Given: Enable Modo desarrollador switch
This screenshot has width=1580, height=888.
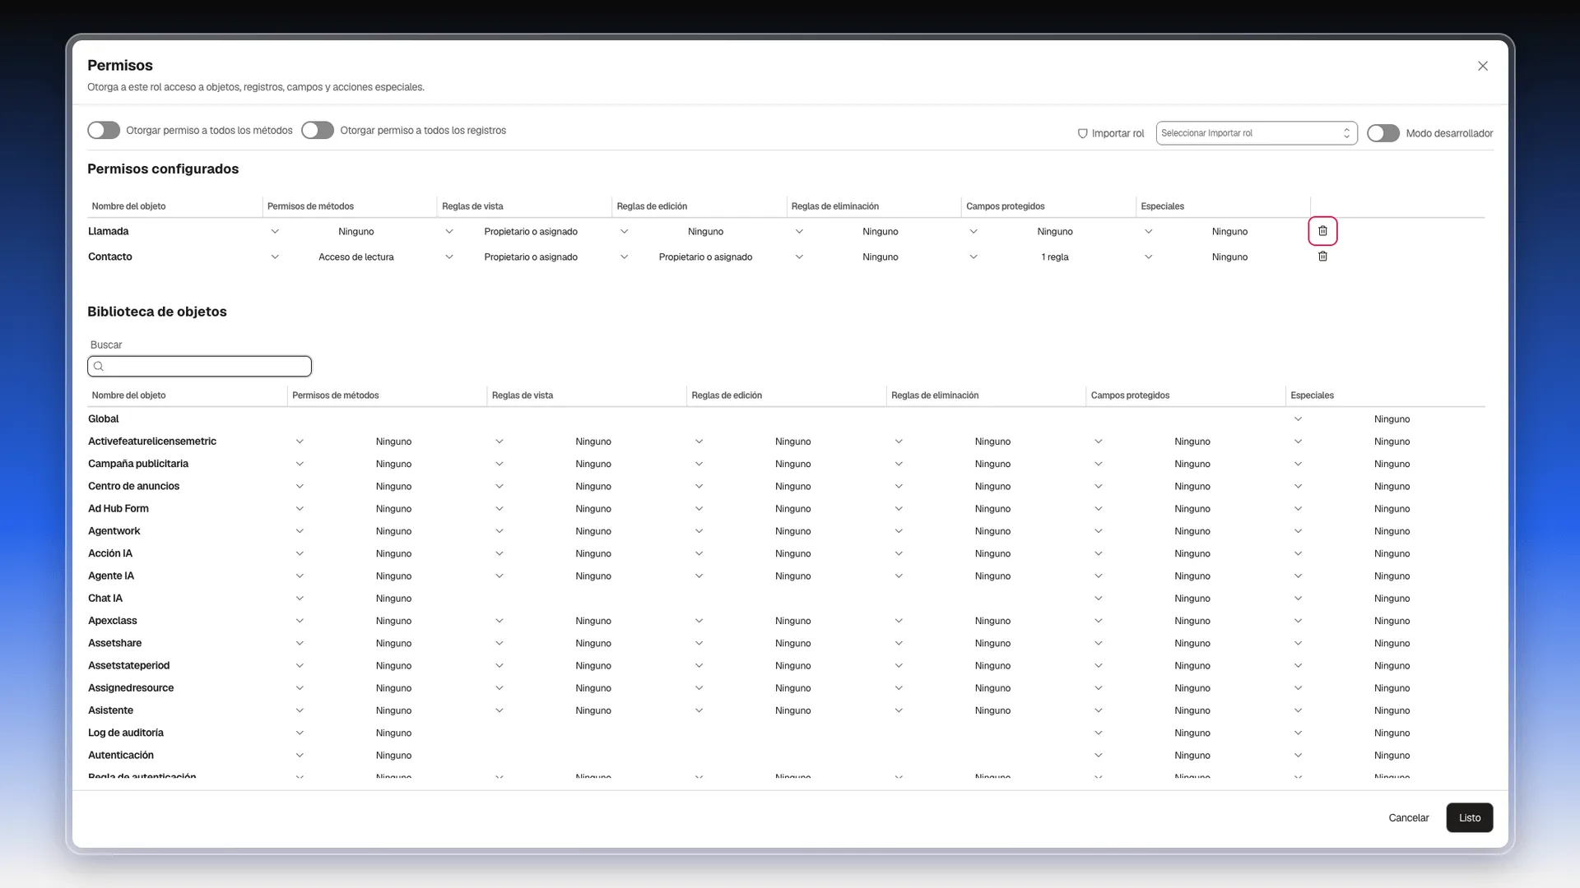Looking at the screenshot, I should [1383, 133].
